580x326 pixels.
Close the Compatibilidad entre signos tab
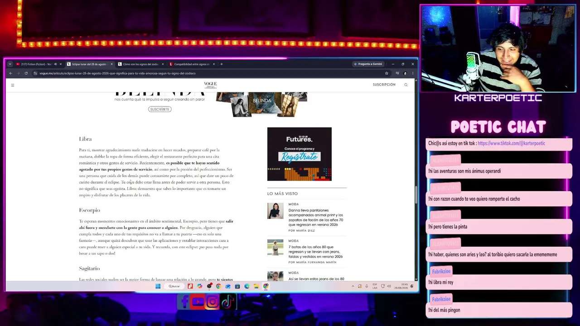214,64
